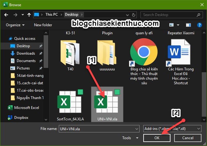The image size is (207, 146).
Task: Open the Tools dropdown
Action: tap(130, 138)
